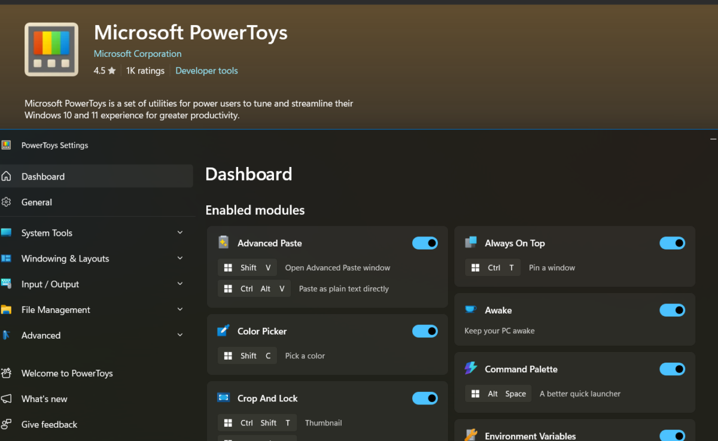Screen dimensions: 718x441
Task: Click the "Enabled modules" heading
Action: 255,210
